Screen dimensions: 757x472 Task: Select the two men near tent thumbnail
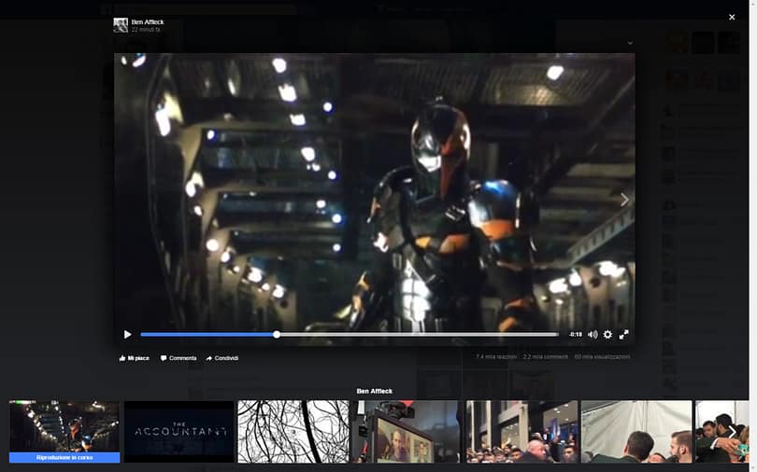(x=636, y=432)
